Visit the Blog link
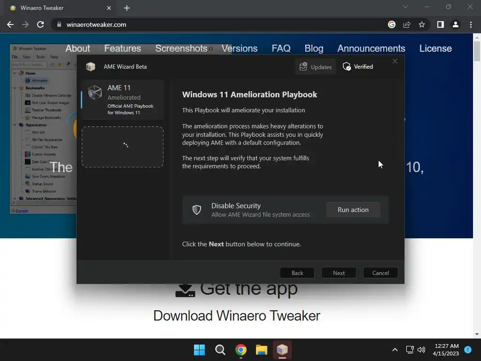Screen dimensions: 481x361 point(314,48)
